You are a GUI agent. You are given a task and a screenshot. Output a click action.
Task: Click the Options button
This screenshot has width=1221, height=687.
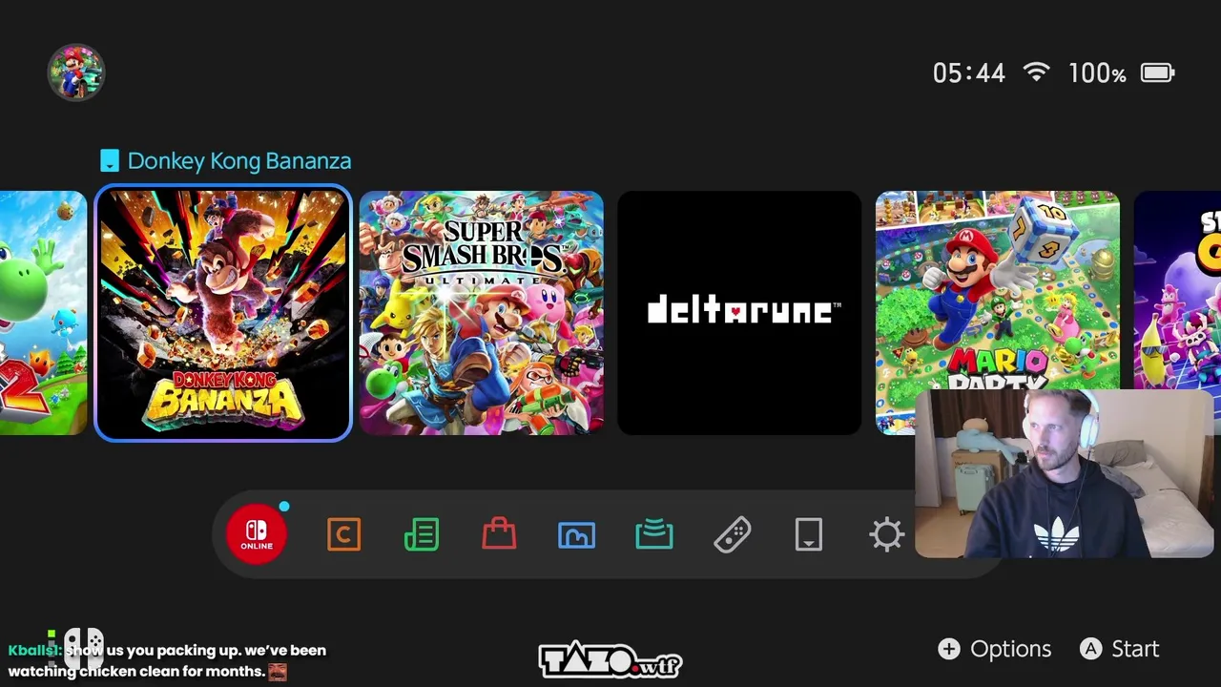click(994, 649)
